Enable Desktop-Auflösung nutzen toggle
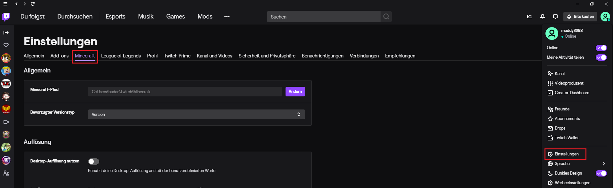 point(94,162)
